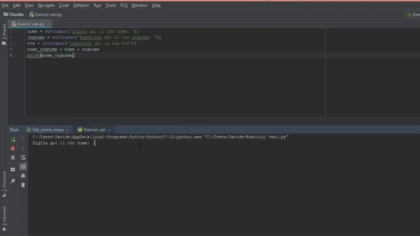
Task: Close the Esercizi vari run tab
Action: (x=110, y=130)
